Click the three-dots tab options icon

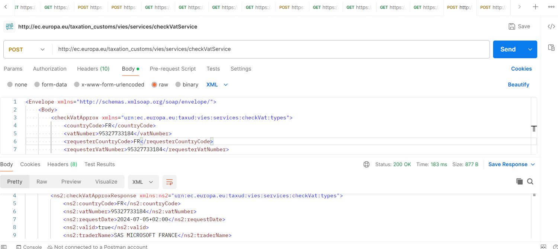551,7
